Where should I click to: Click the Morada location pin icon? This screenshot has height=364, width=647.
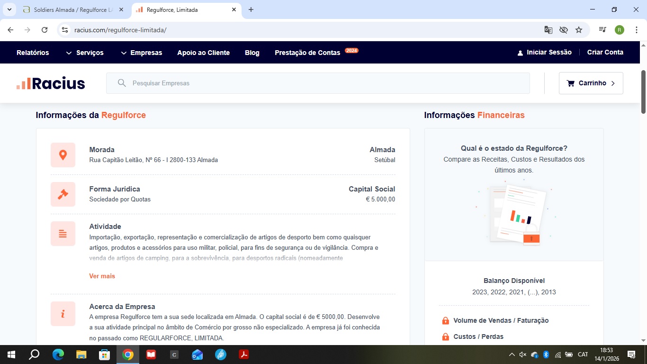63,155
